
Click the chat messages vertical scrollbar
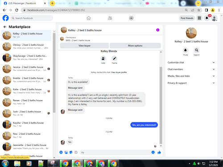(x=161, y=106)
